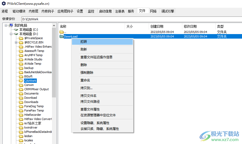Screen dimensions: 242x144
Task: Click the parent directory '..' folder icon
Action: [x=62, y=32]
